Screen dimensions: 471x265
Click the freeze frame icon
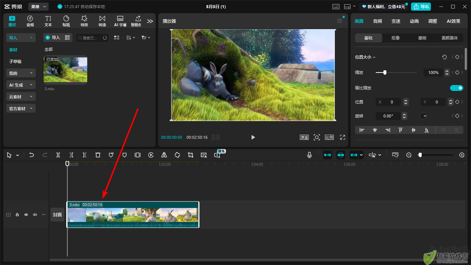point(138,155)
